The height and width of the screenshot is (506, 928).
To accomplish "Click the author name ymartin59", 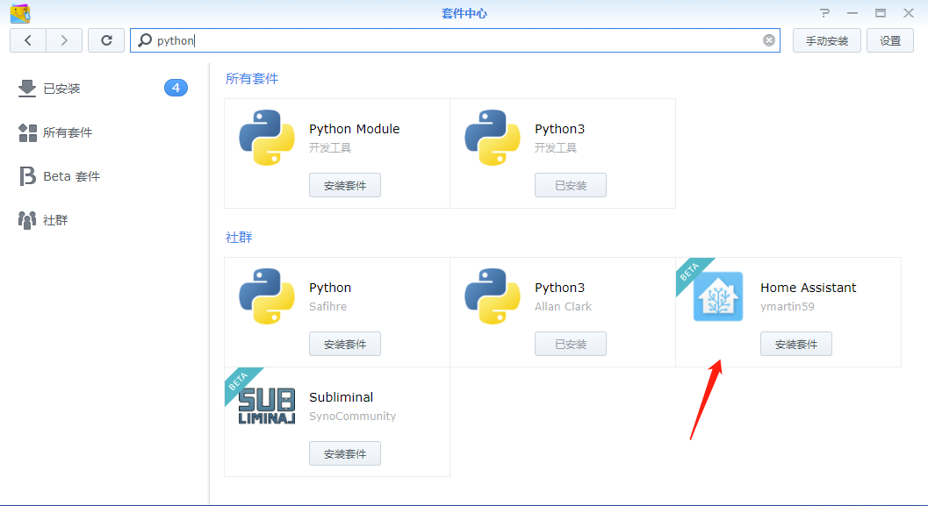I will (x=788, y=306).
